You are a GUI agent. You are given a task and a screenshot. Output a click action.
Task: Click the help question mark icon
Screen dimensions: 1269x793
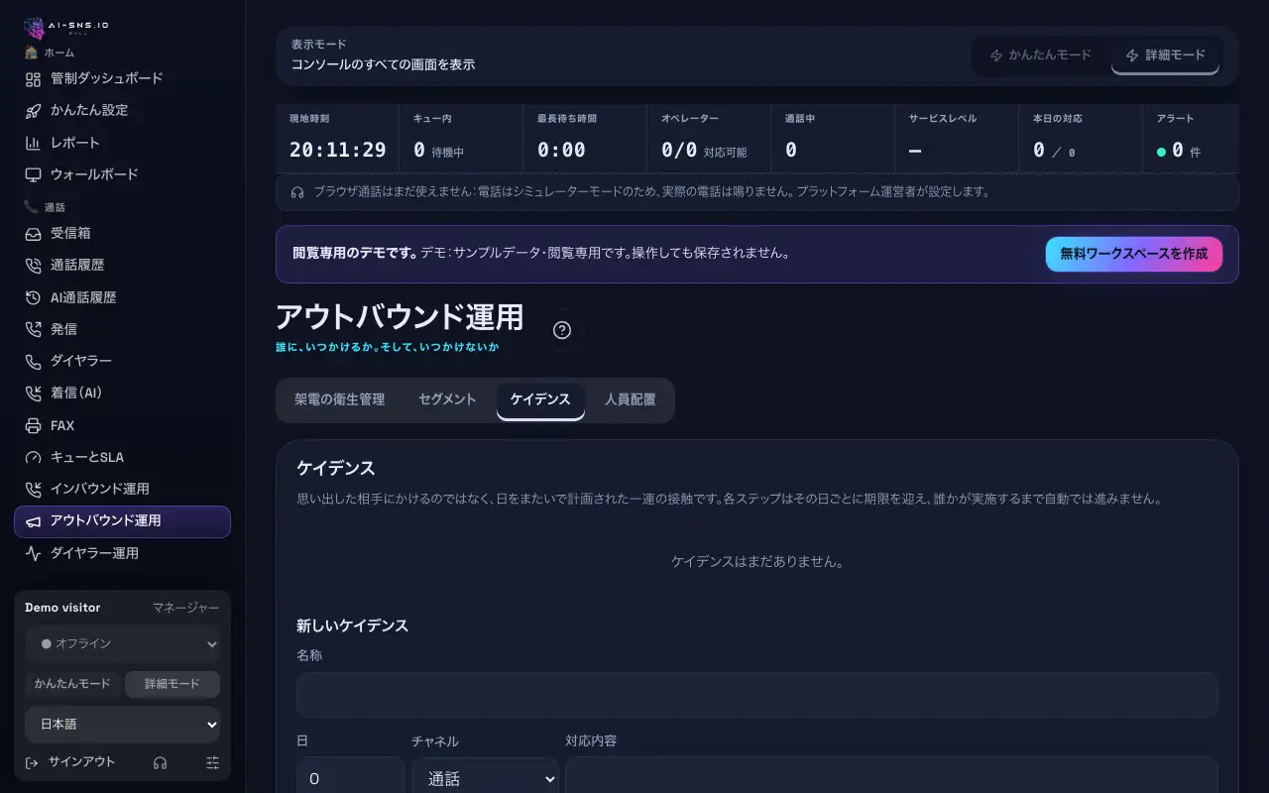[x=562, y=330]
